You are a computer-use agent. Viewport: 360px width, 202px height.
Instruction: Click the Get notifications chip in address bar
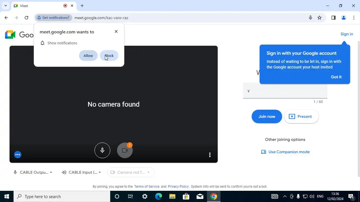(53, 18)
